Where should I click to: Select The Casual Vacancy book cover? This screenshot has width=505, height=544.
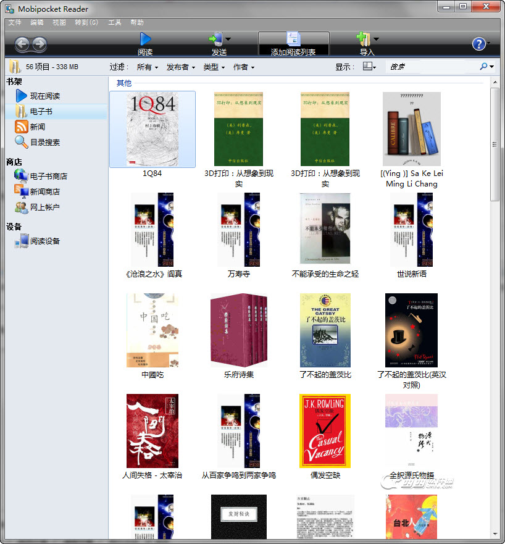pos(325,430)
